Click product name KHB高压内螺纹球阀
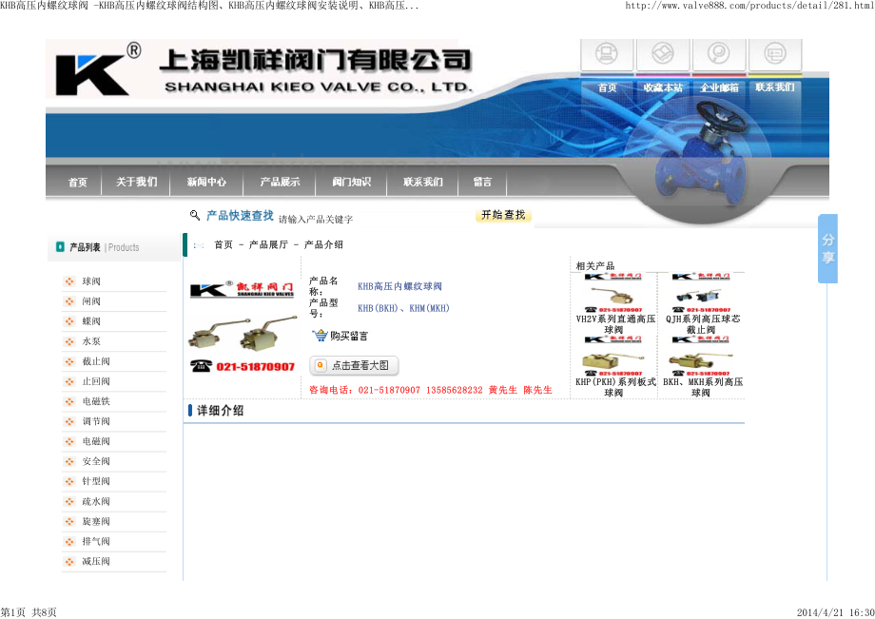The height and width of the screenshot is (619, 875). pyautogui.click(x=399, y=286)
